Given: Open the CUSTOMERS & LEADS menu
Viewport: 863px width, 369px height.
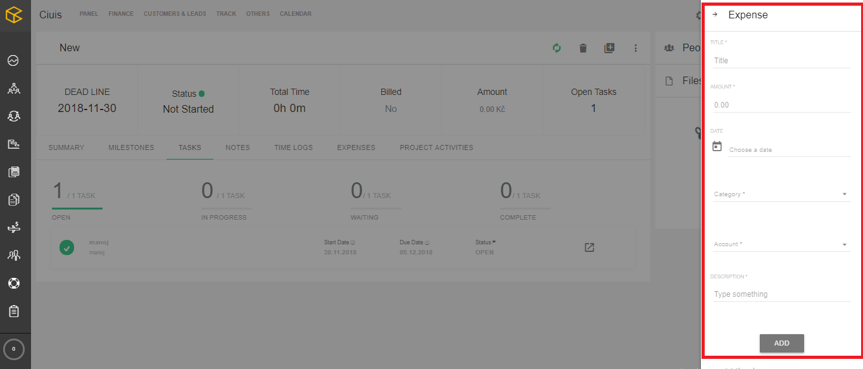Looking at the screenshot, I should click(175, 14).
